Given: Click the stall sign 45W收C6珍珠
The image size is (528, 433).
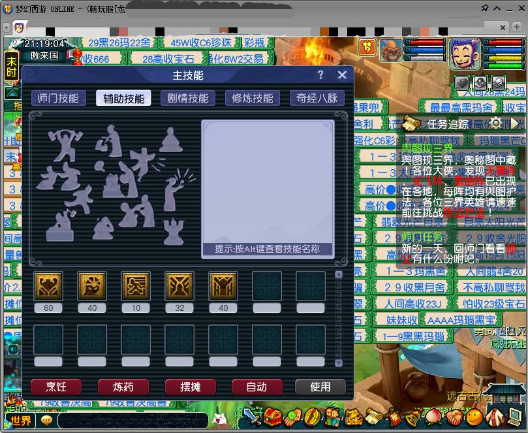Looking at the screenshot, I should coord(201,43).
